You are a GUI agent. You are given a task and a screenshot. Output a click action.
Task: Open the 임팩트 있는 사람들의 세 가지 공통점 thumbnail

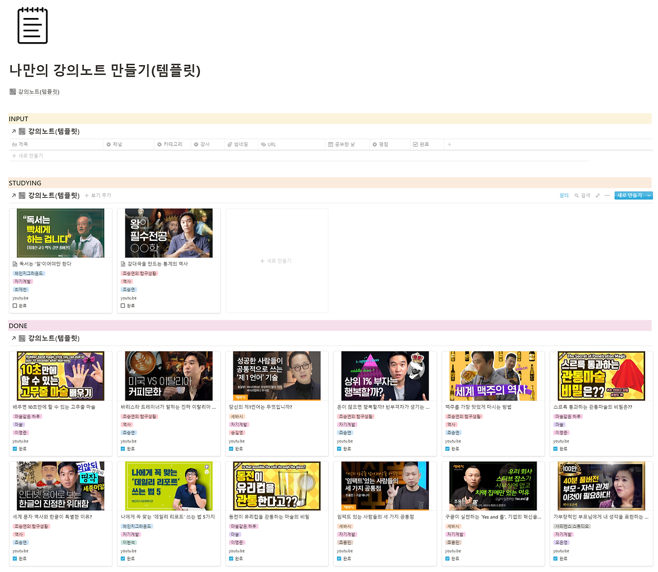[x=385, y=486]
